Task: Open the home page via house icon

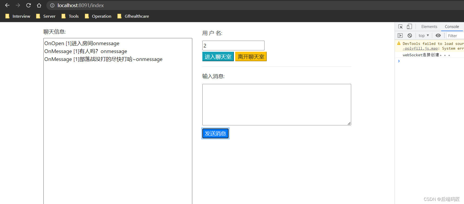Action: 39,5
